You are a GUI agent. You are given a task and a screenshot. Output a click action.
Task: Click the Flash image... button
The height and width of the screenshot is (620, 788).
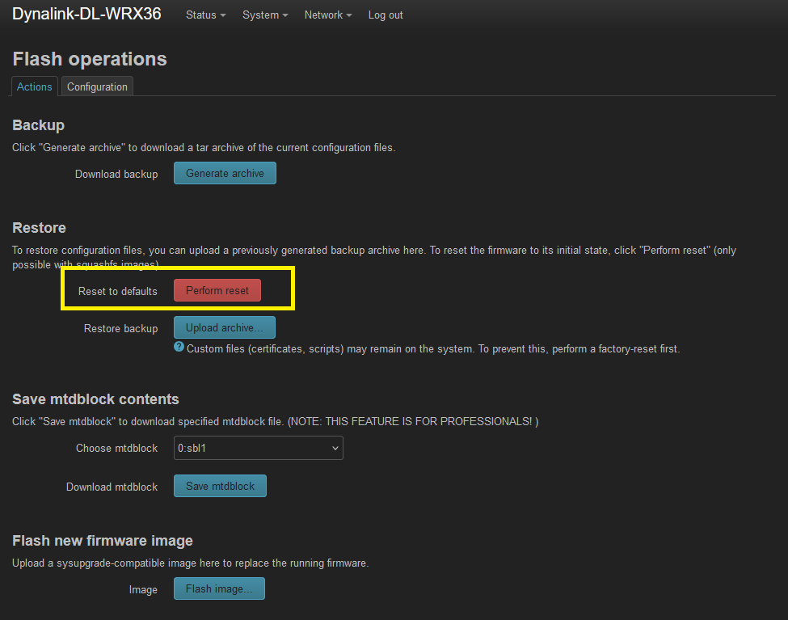point(219,588)
